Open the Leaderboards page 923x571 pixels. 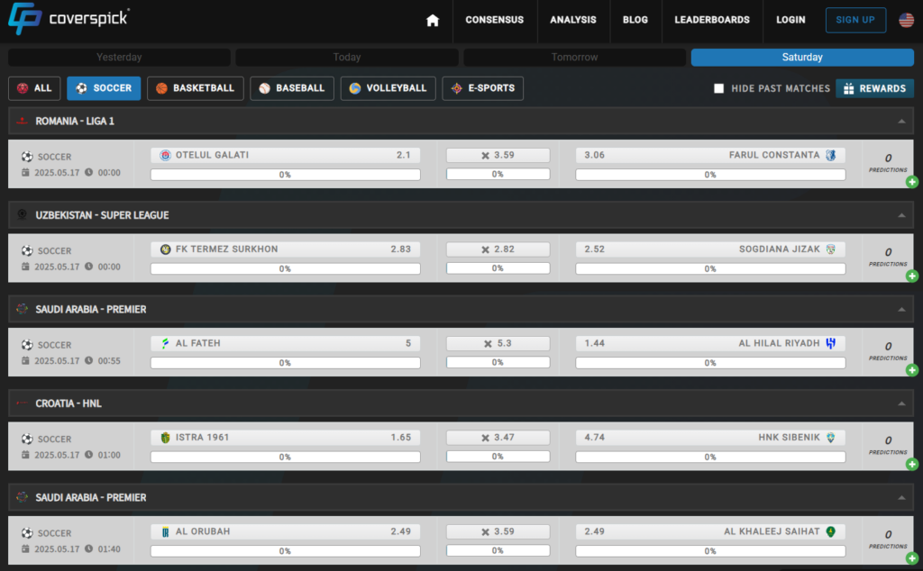coord(712,20)
